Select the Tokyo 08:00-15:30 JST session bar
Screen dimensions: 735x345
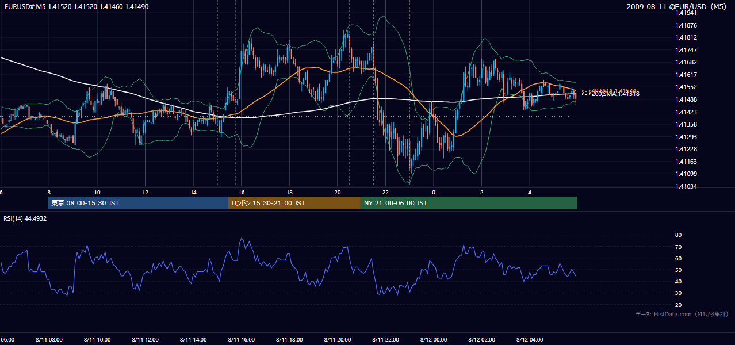pos(139,203)
